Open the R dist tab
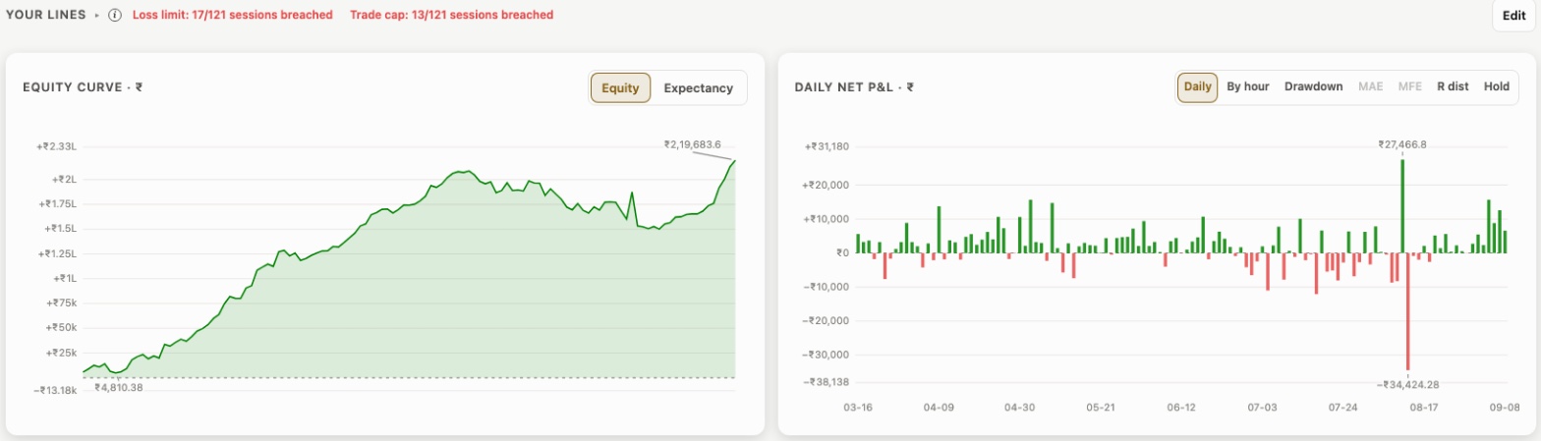Image resolution: width=1541 pixels, height=441 pixels. click(x=1453, y=86)
